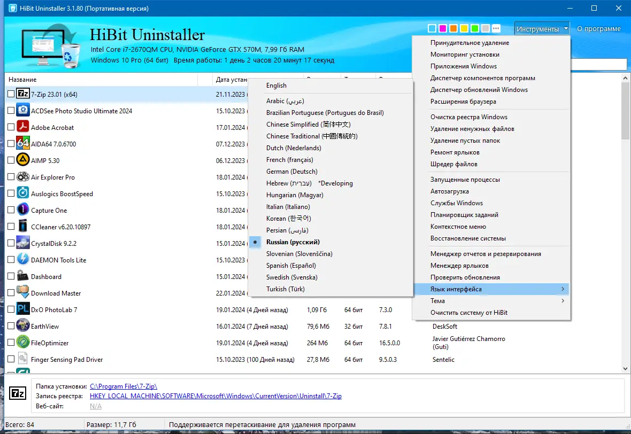Tick the EarthView checkbox
Viewport: 631px width, 434px height.
point(11,326)
